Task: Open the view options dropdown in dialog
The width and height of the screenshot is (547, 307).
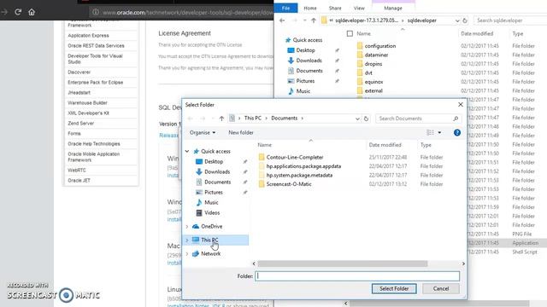Action: [x=439, y=133]
